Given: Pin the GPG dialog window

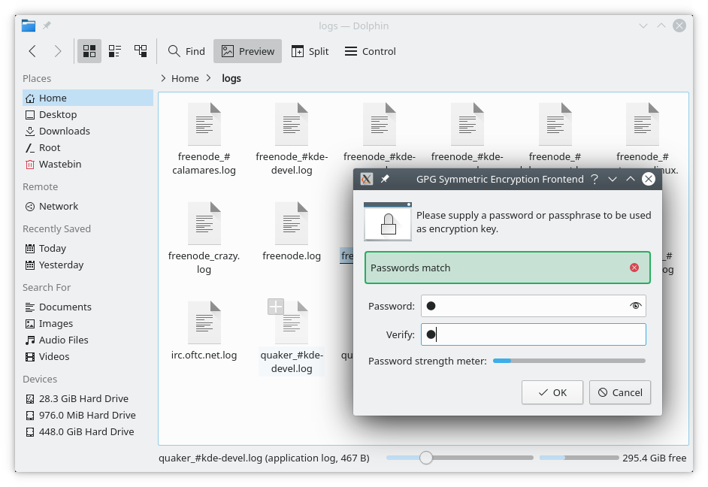Looking at the screenshot, I should (x=386, y=179).
